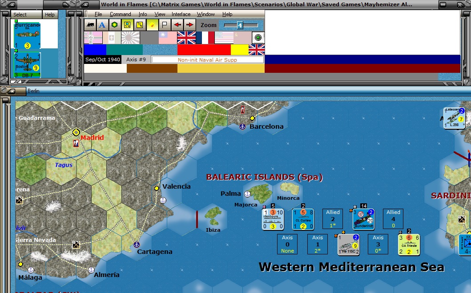Toggle the yellow unit counter display button
The width and height of the screenshot is (471, 293).
click(127, 25)
